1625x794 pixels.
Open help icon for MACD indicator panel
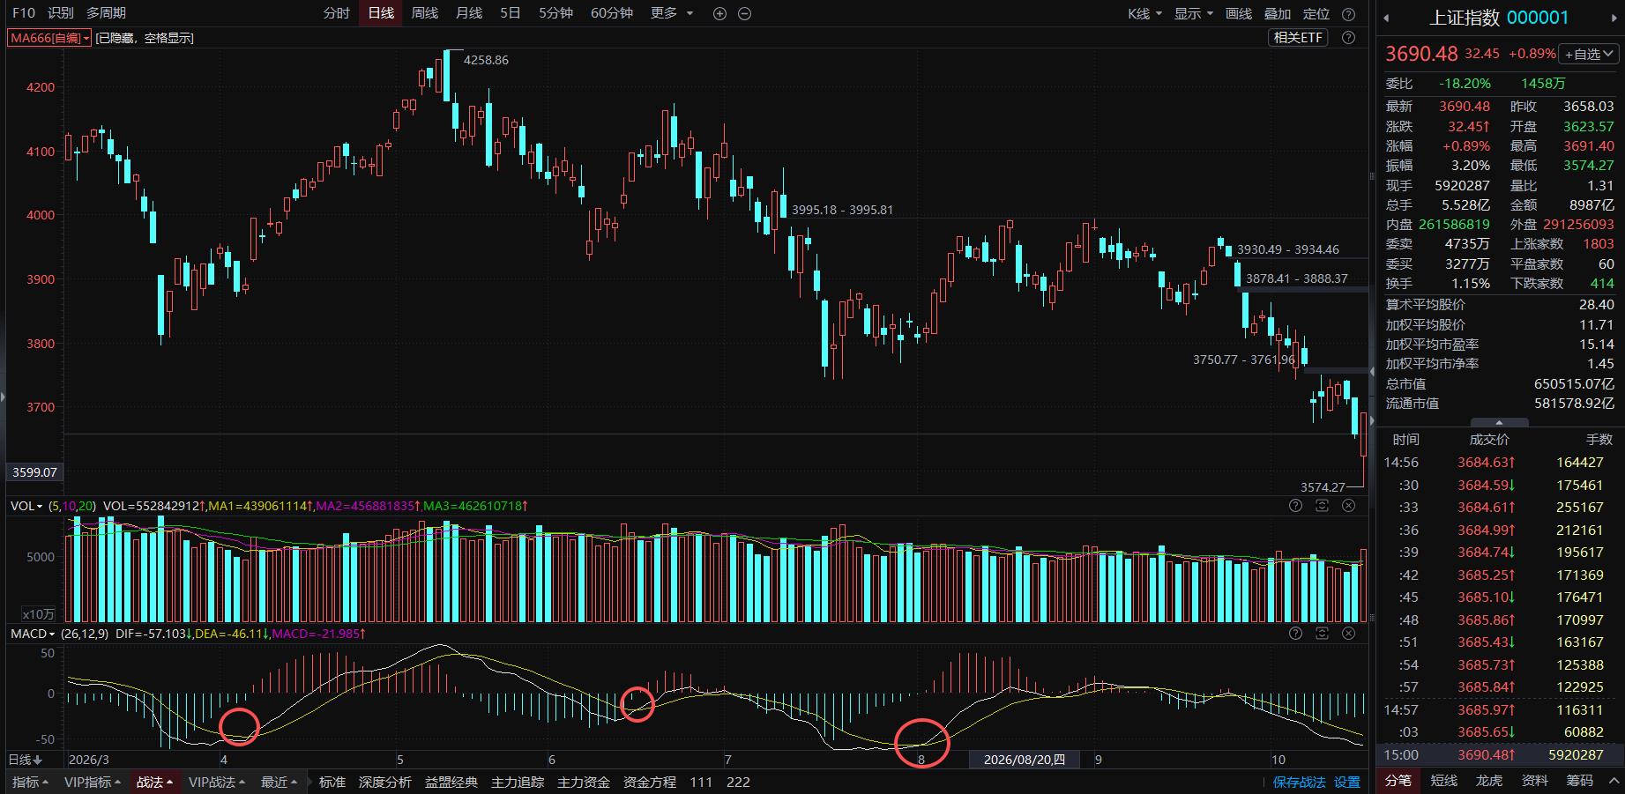tap(1295, 634)
